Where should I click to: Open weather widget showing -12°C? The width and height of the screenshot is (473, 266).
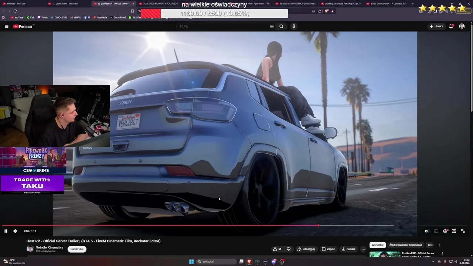coord(14,262)
